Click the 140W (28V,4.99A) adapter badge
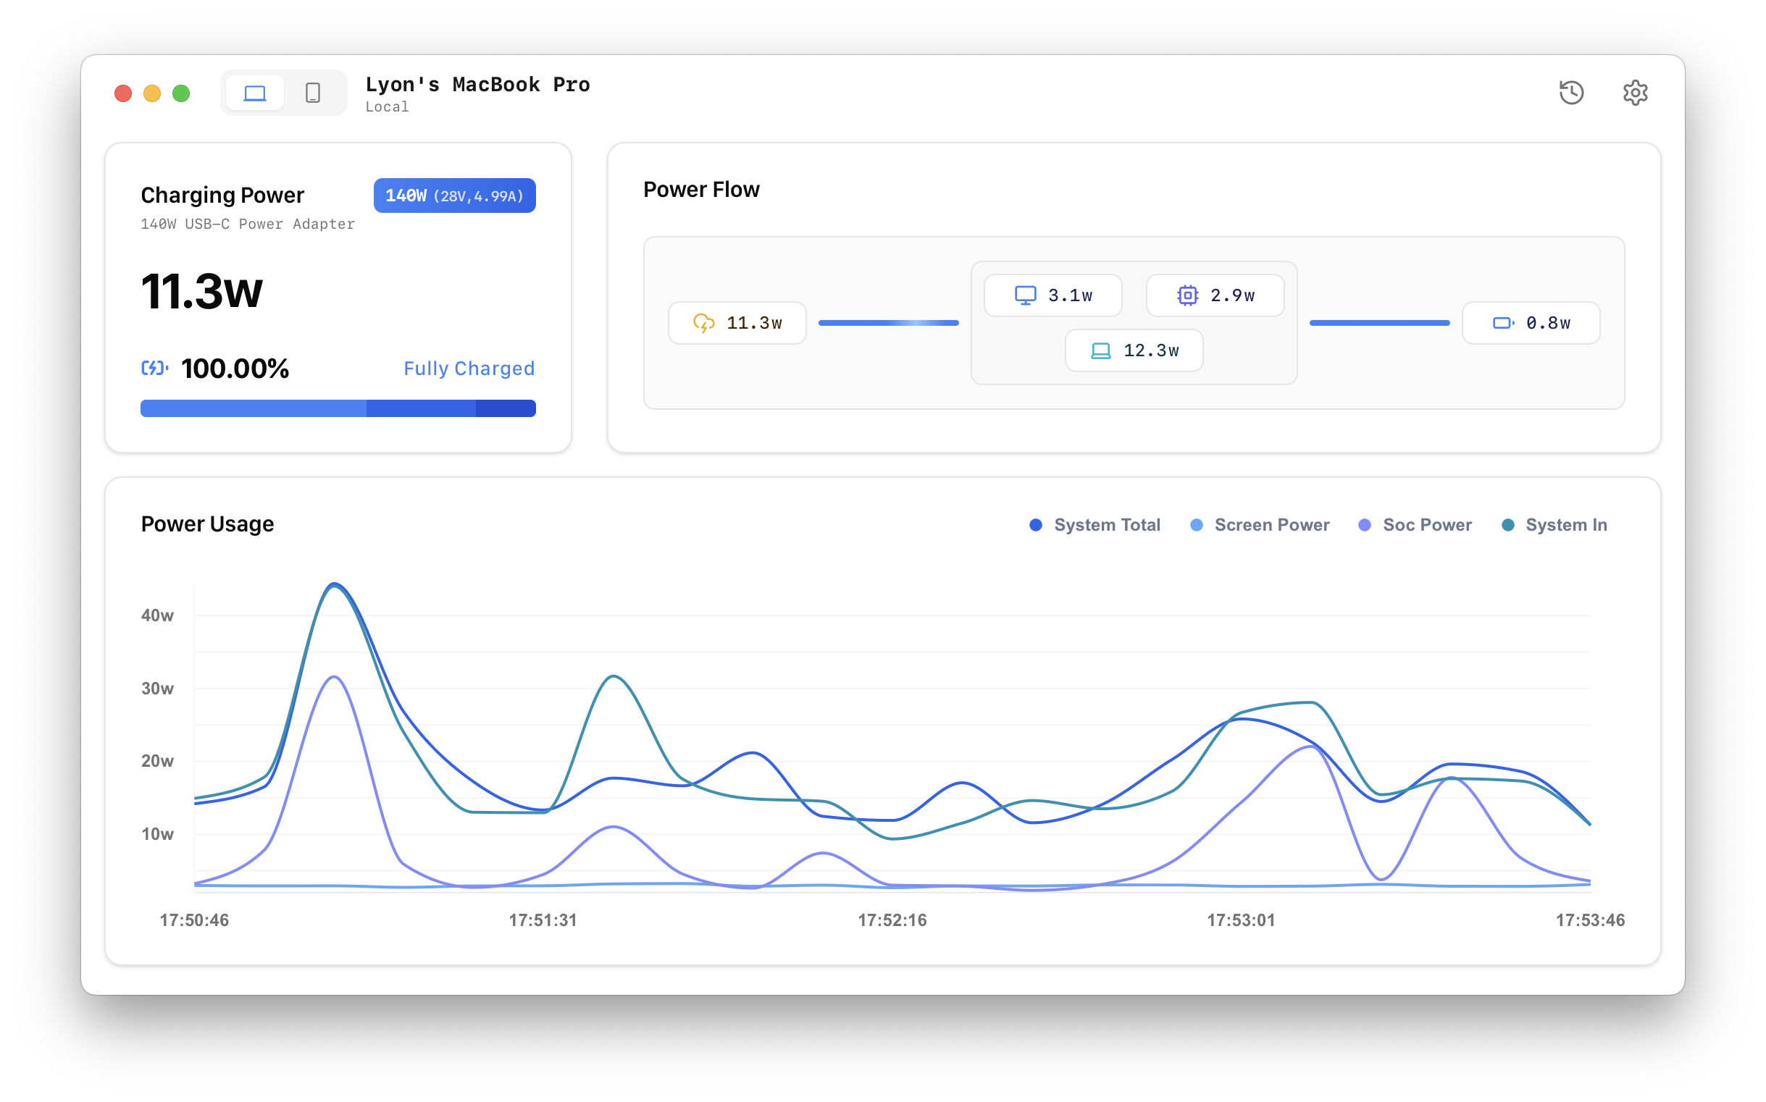Screen dimensions: 1766x1102 click(x=454, y=195)
